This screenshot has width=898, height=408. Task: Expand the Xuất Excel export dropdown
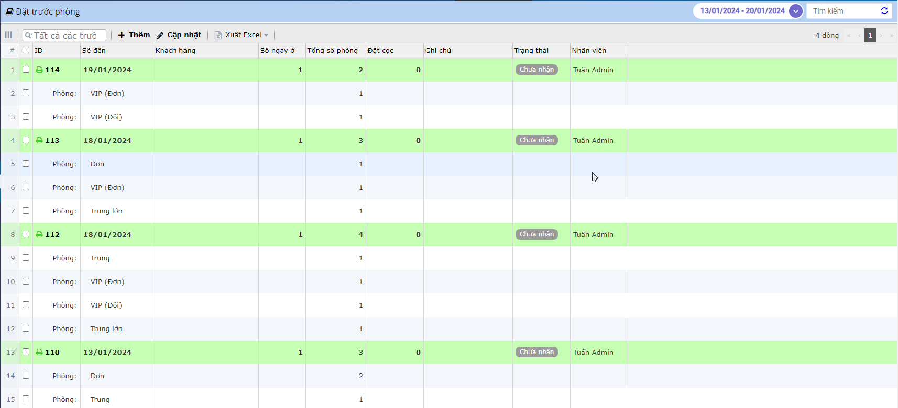(x=266, y=35)
